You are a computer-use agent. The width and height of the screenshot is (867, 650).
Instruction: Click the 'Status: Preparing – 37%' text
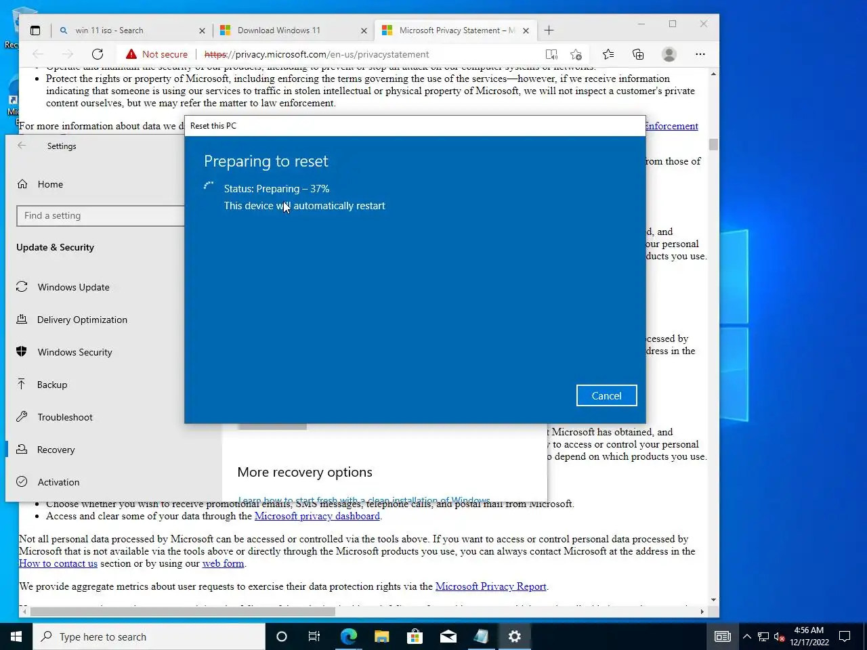tap(276, 189)
